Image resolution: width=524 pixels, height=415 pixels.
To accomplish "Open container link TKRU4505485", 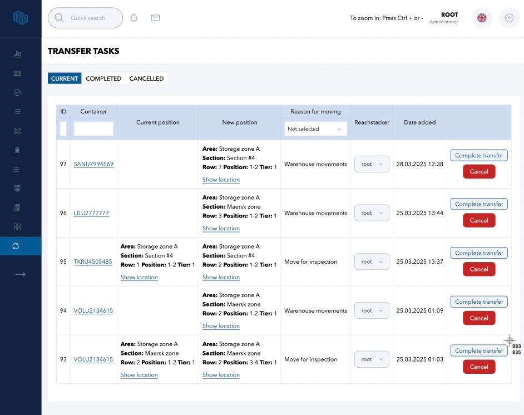I will tap(93, 261).
